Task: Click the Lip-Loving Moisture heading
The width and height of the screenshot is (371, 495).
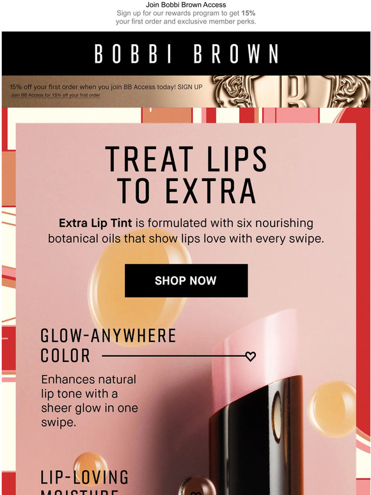Action: (84, 482)
